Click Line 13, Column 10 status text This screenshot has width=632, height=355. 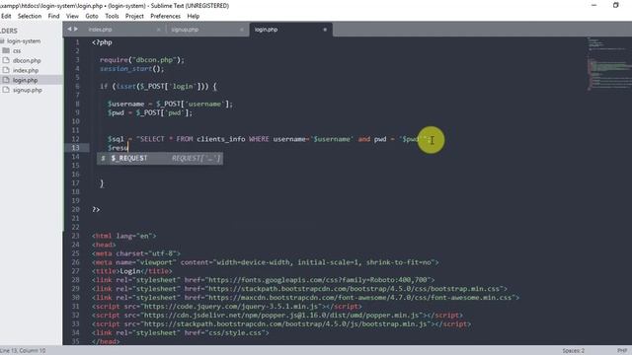(x=23, y=351)
